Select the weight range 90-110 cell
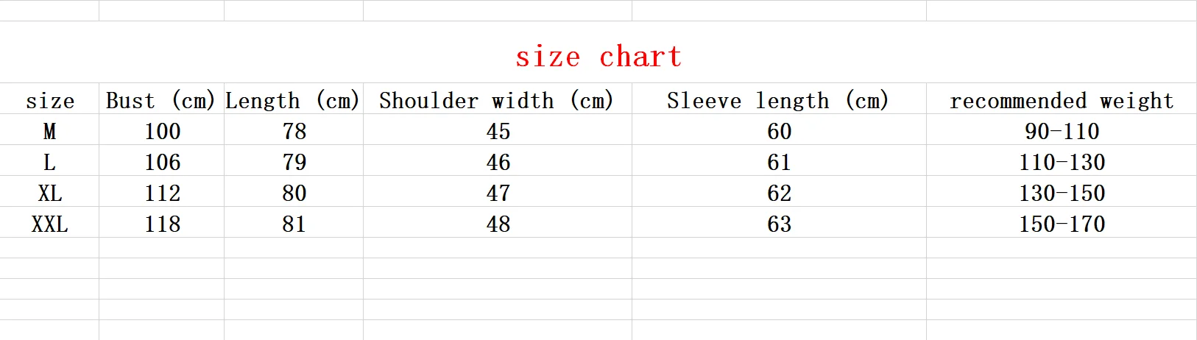1197x340 pixels. [x=1062, y=130]
